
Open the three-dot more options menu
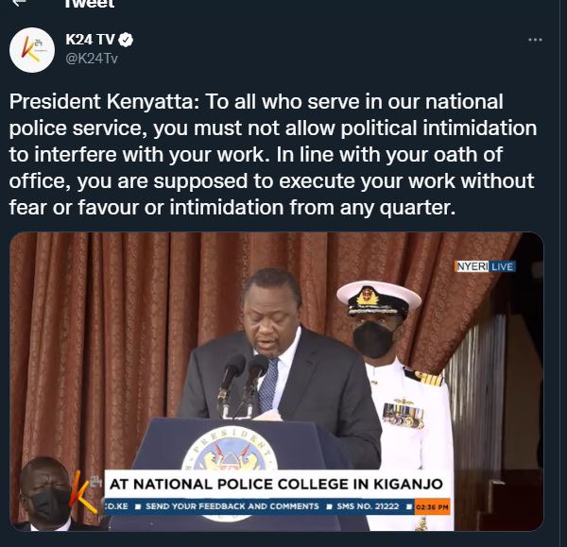[535, 40]
